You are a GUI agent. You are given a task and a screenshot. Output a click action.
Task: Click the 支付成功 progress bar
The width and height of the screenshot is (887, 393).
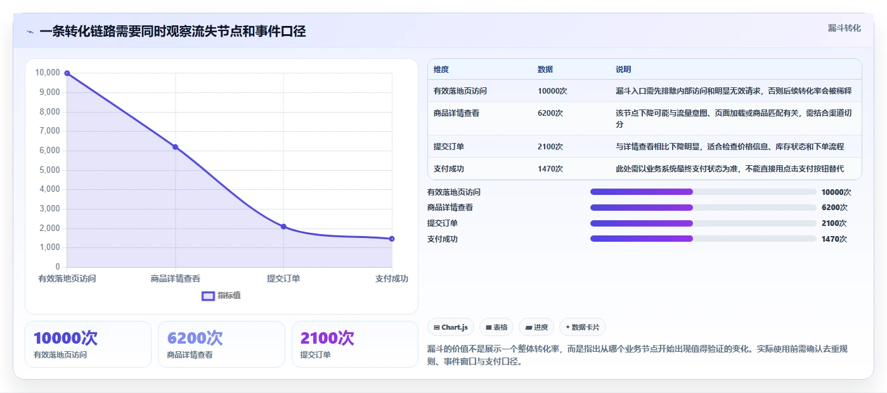click(x=703, y=239)
